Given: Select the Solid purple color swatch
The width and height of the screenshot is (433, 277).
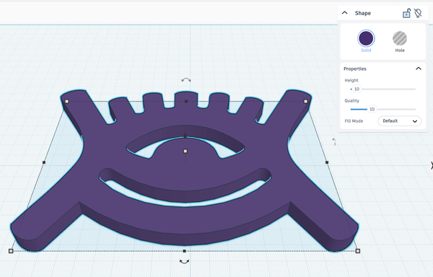Looking at the screenshot, I should (366, 38).
